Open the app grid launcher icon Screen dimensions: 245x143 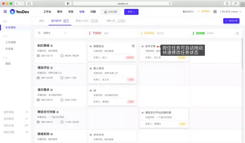[5, 12]
